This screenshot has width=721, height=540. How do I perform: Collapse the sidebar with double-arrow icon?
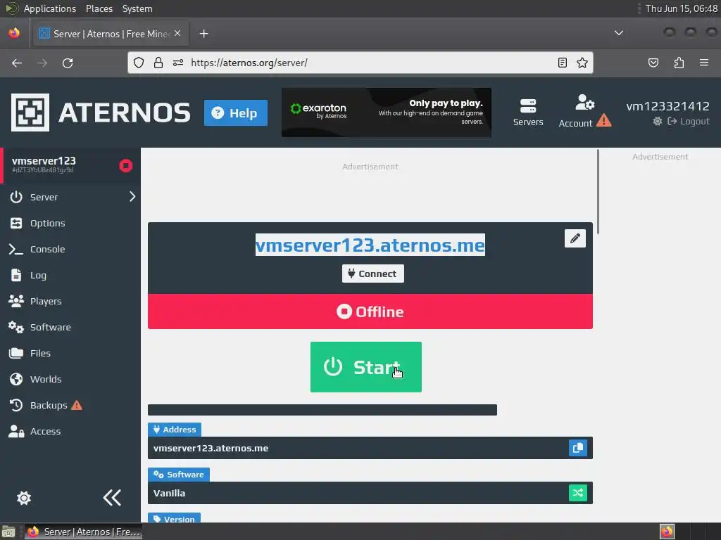[112, 497]
